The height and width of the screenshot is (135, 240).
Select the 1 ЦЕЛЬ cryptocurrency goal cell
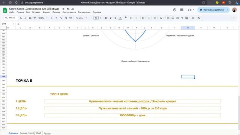click(132, 101)
